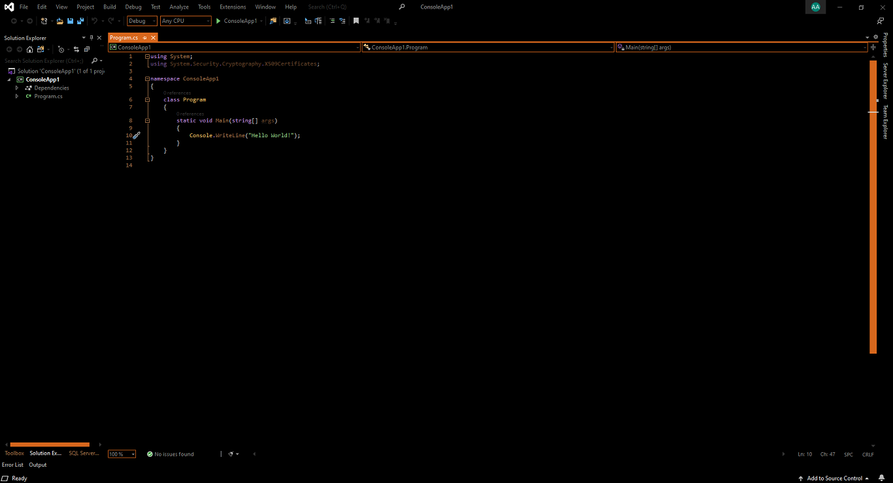Click the Find in Files toolbar icon
This screenshot has height=483, width=893.
(273, 21)
